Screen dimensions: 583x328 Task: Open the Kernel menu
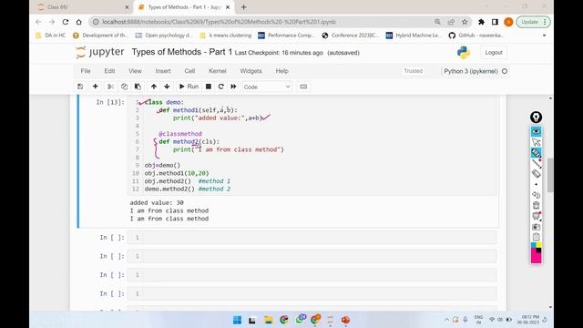[x=217, y=71]
